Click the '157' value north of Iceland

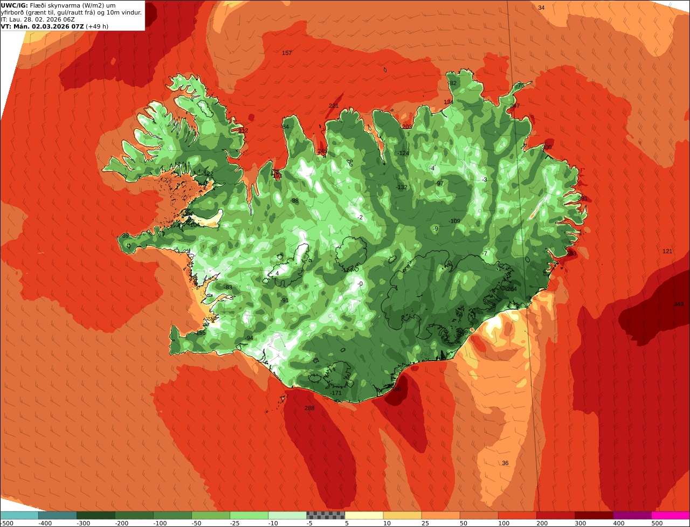(x=287, y=53)
